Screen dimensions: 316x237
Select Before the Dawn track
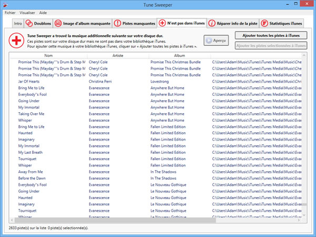point(32,179)
